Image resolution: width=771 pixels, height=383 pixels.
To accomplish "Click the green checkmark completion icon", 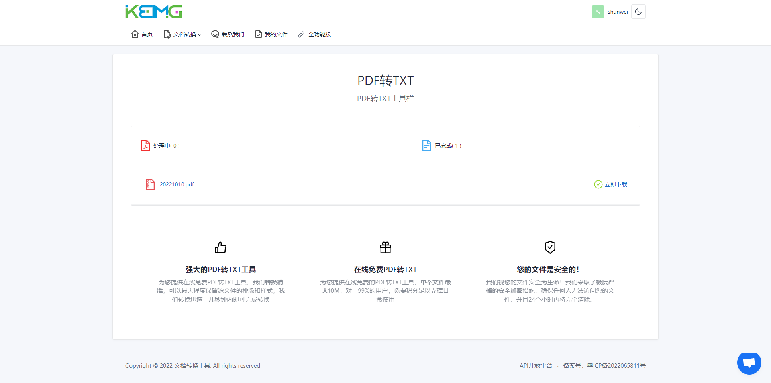I will pos(598,184).
